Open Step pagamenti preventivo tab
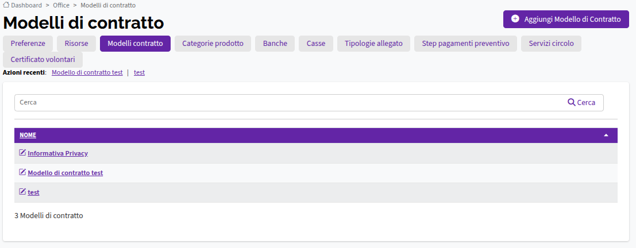This screenshot has width=636, height=248. coord(465,44)
